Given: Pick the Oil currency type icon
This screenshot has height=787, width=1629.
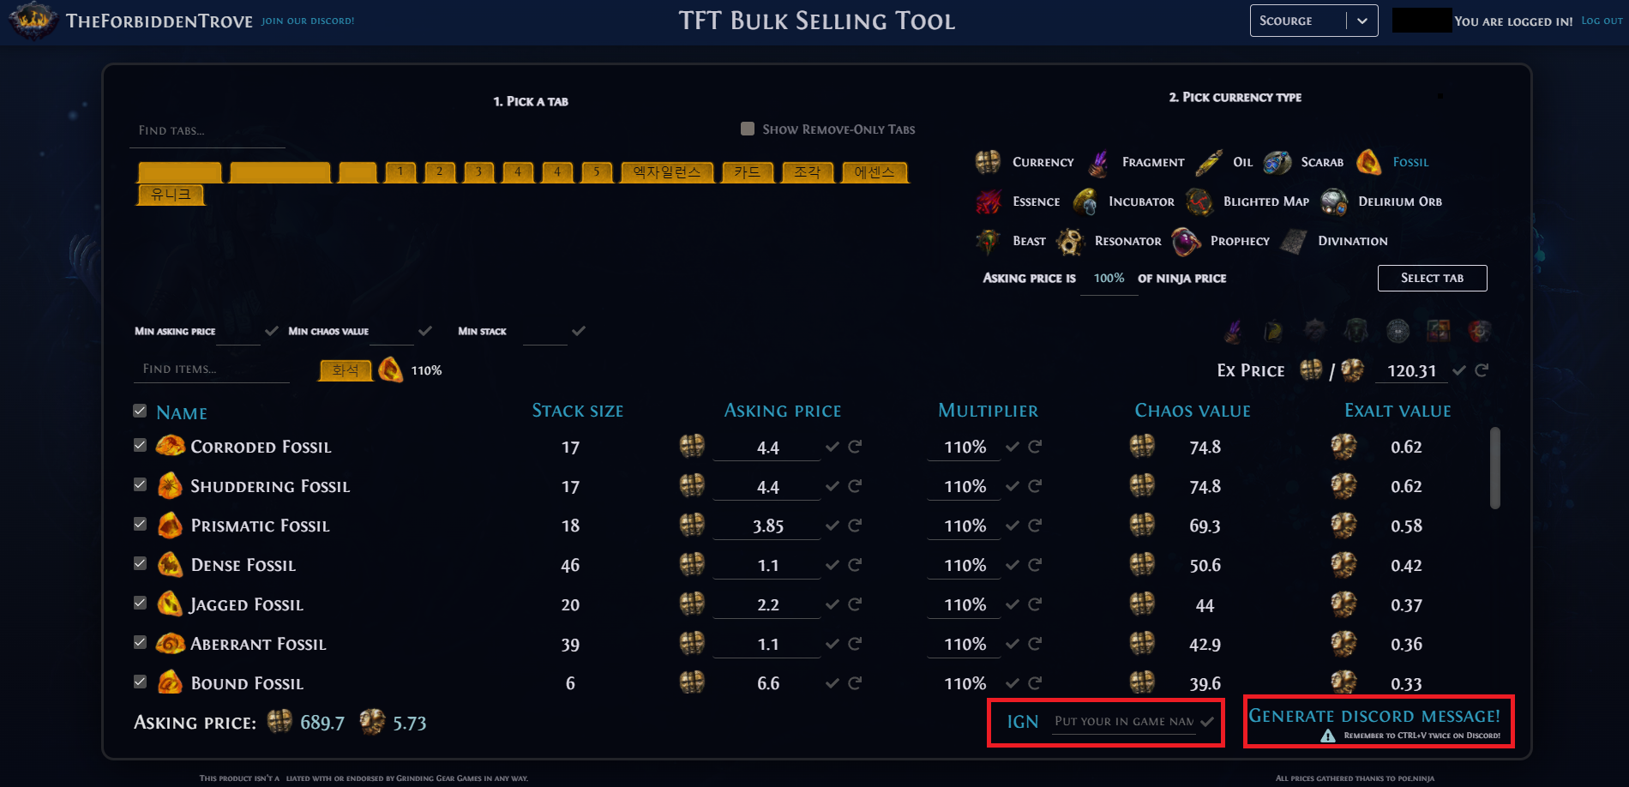Looking at the screenshot, I should 1209,162.
